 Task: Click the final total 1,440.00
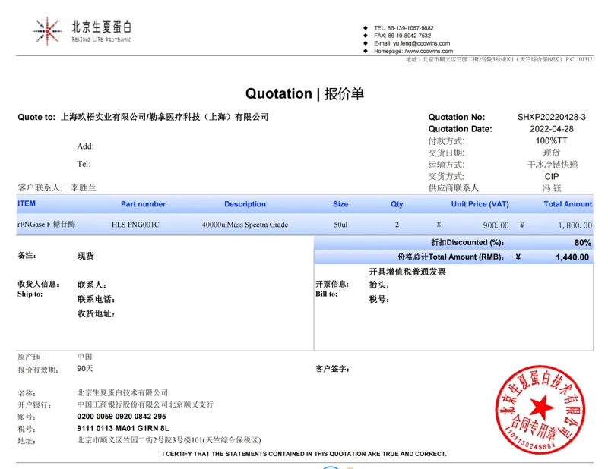click(572, 257)
